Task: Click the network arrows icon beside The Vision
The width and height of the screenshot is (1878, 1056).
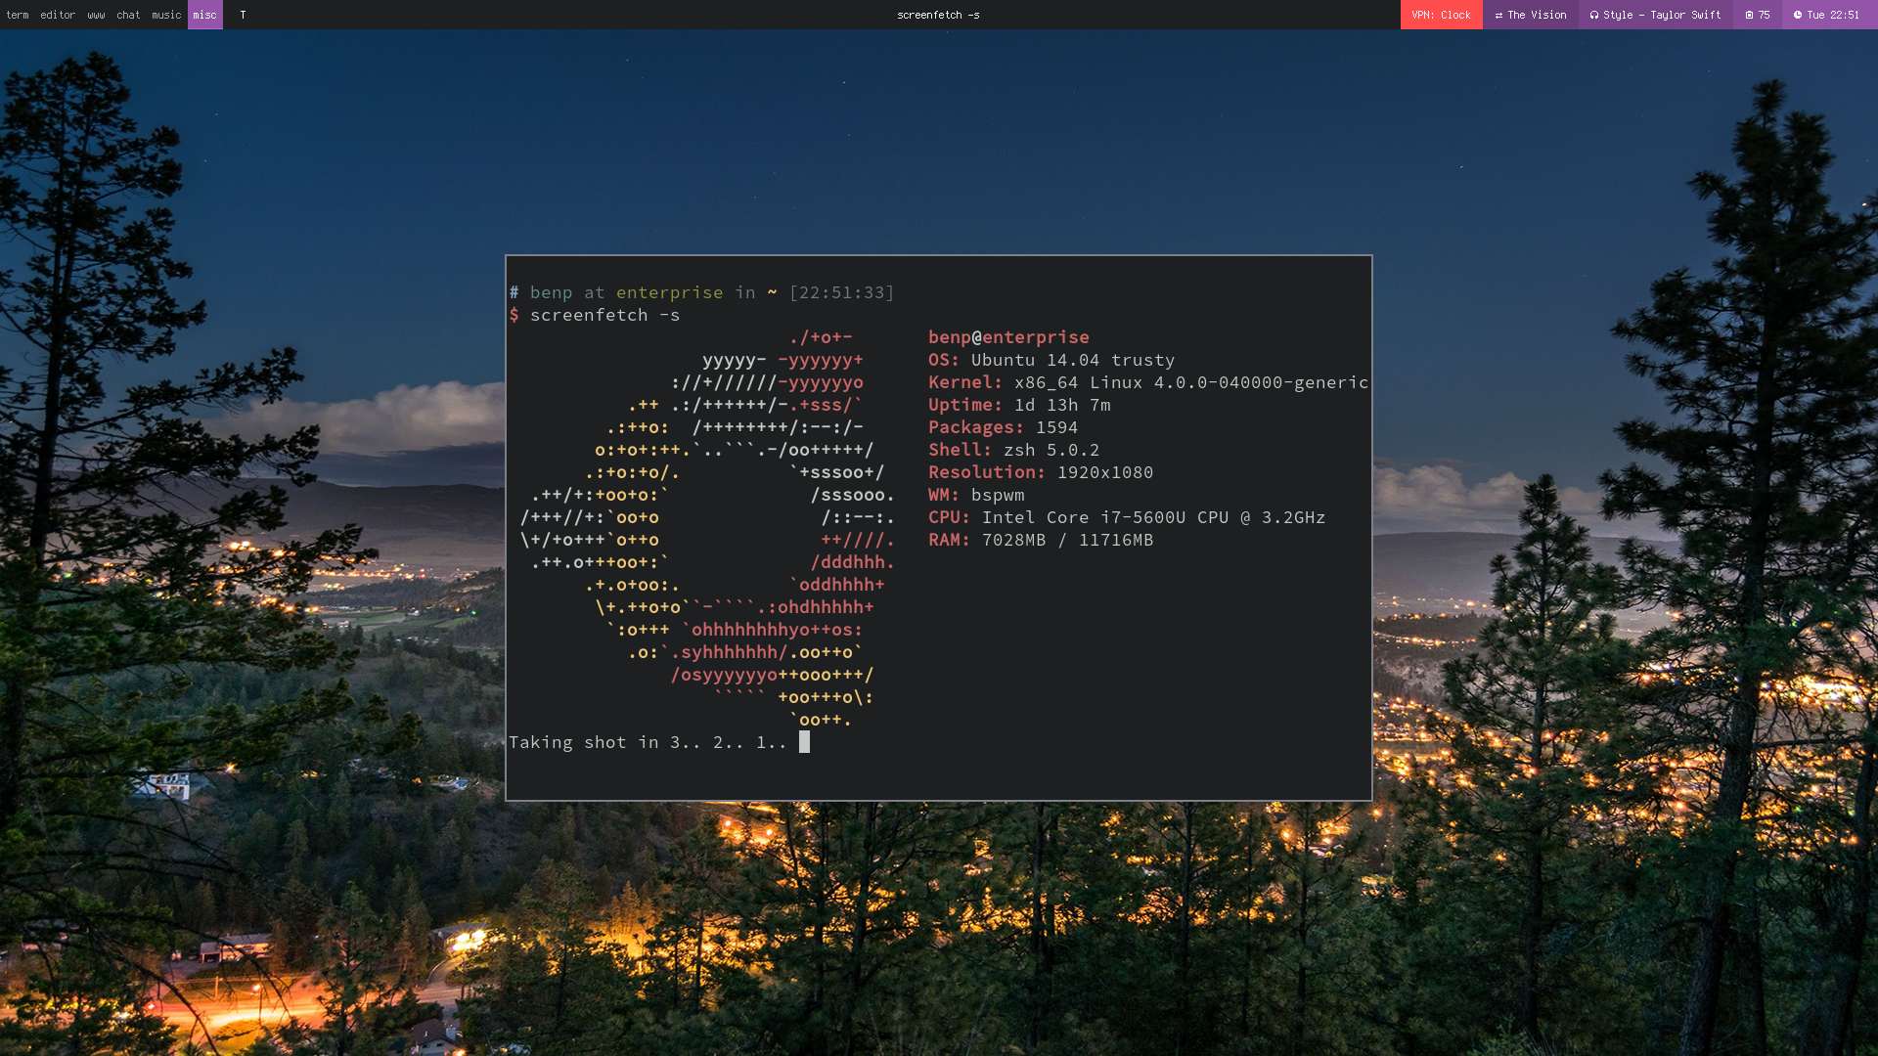Action: tap(1498, 15)
